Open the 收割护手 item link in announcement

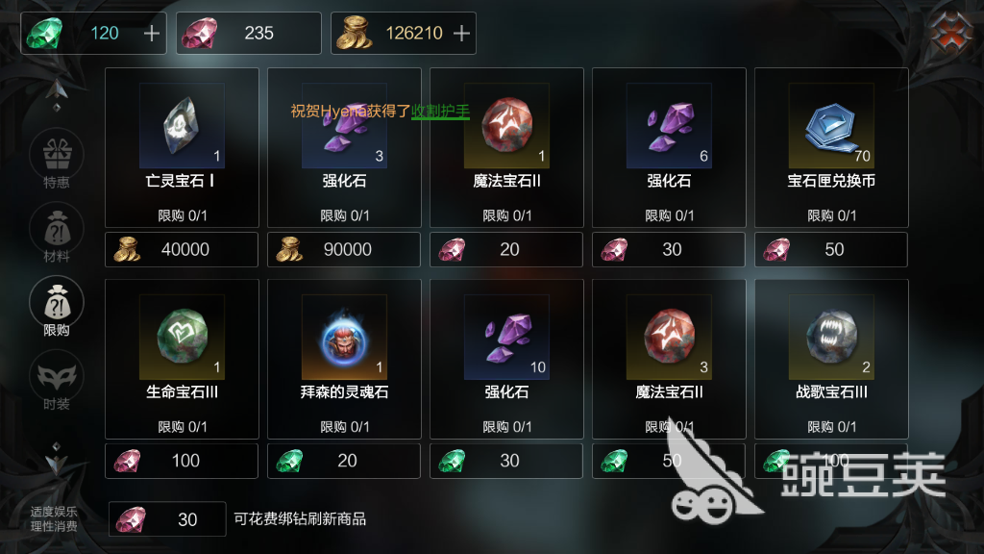(440, 112)
